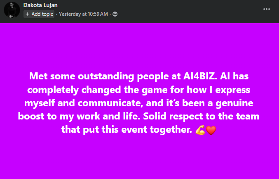Screen dimensions: 279x179
Task: Open the post's three-dot options menu
Action: 268,8
